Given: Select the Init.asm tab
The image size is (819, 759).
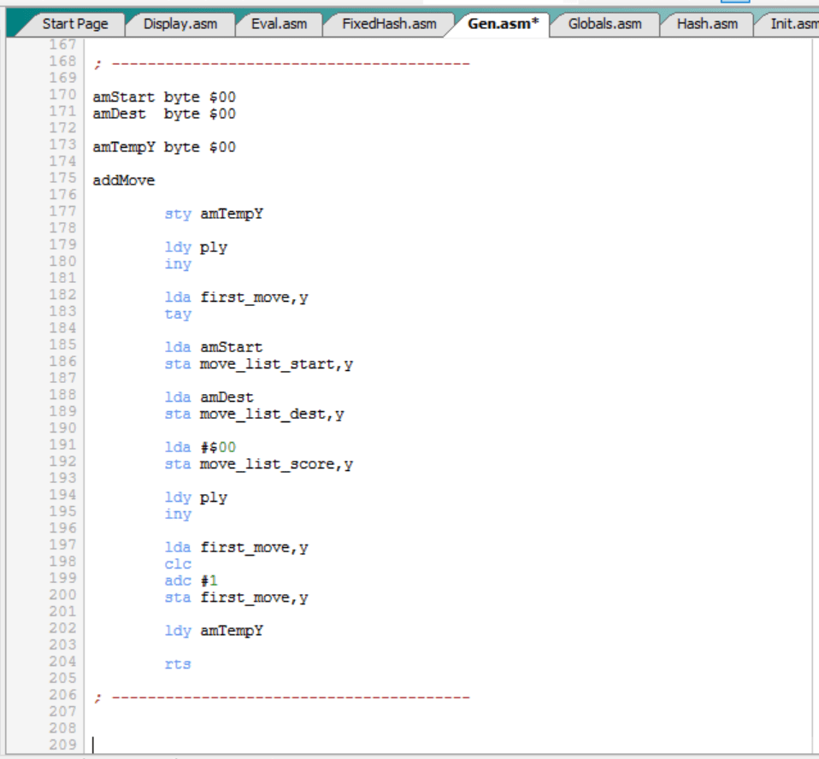Looking at the screenshot, I should (792, 24).
